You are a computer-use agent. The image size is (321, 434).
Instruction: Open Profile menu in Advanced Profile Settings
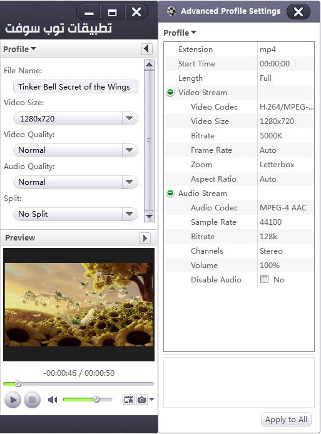[x=180, y=33]
